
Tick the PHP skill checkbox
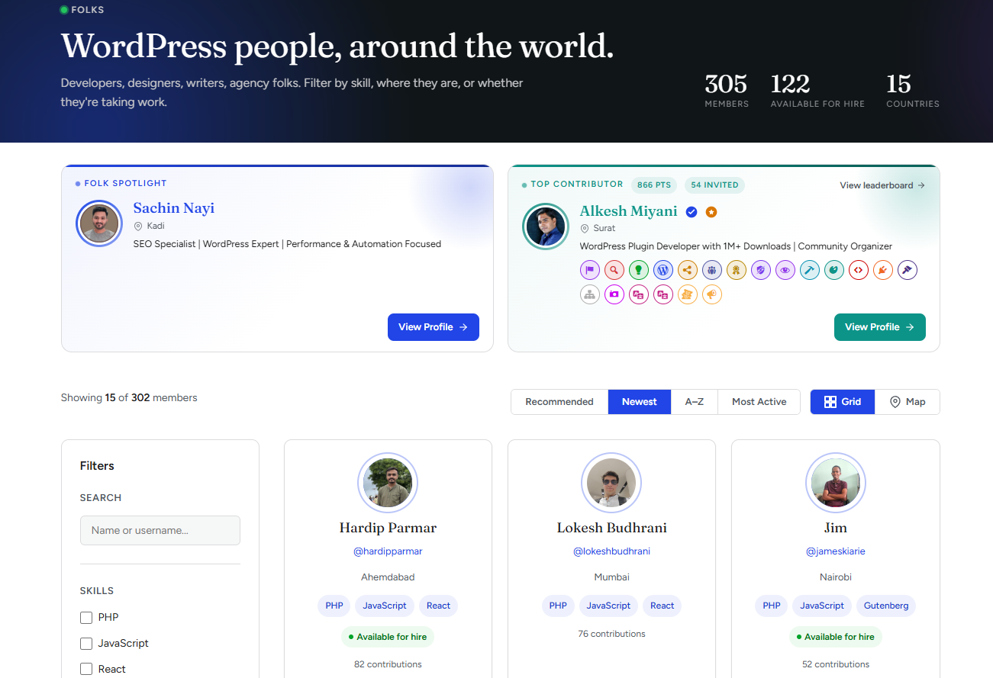[86, 618]
